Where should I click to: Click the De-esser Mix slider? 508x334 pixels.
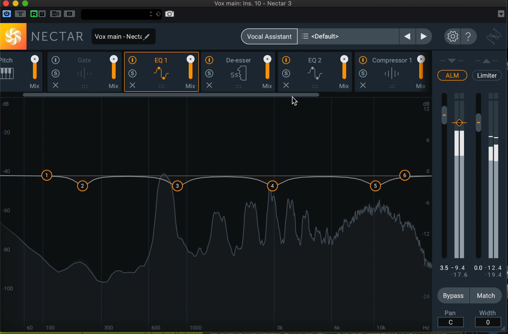[x=267, y=68]
